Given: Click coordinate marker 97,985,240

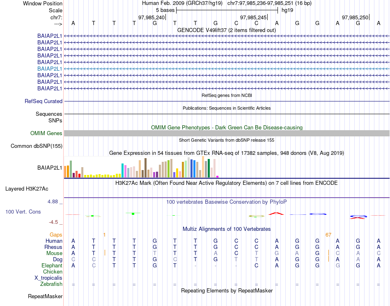Looking at the screenshot, I should (151, 17).
